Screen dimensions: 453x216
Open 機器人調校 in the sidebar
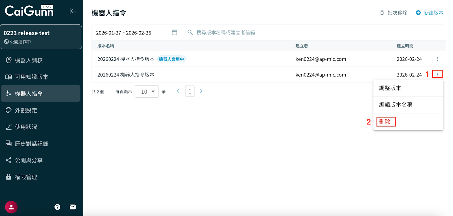pyautogui.click(x=29, y=60)
